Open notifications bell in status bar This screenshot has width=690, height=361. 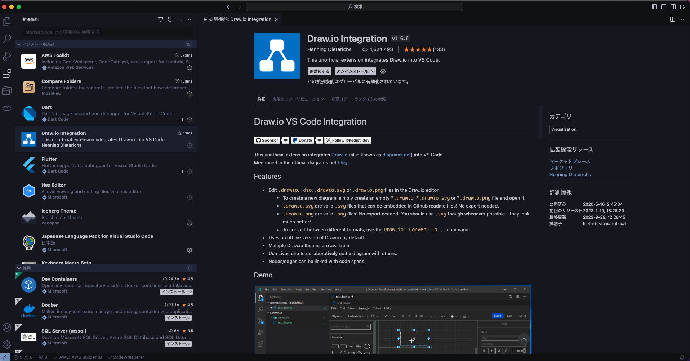coord(682,357)
